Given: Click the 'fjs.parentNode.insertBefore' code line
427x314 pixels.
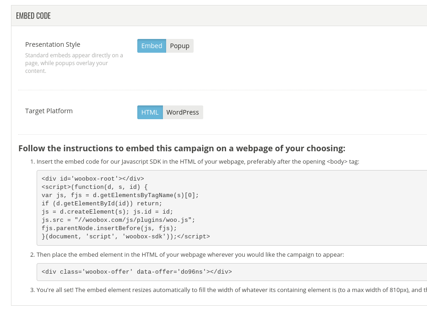Looking at the screenshot, I should coord(109,228).
